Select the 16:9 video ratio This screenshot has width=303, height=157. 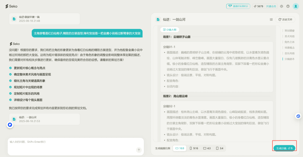coord(180,148)
